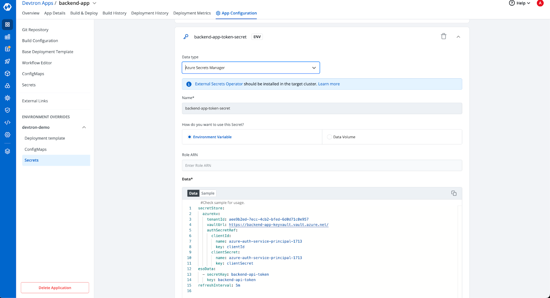
Task: Open the App Configuration tab
Action: tap(236, 13)
